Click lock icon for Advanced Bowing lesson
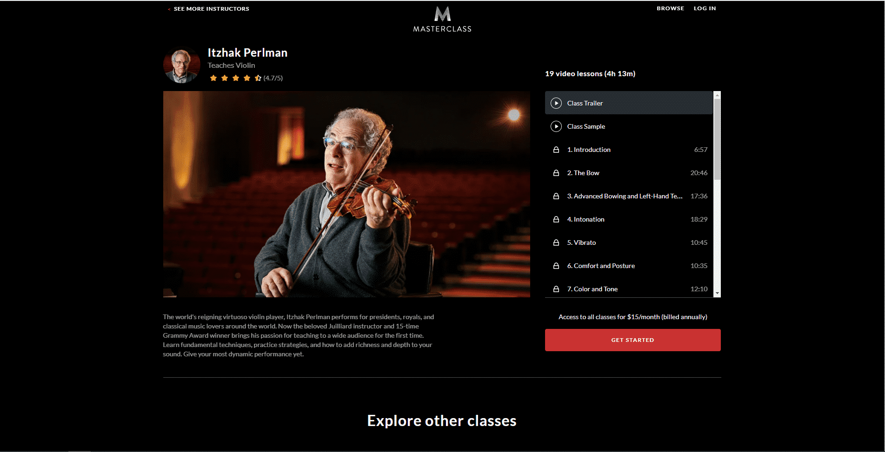Viewport: 885px width, 452px height. [x=556, y=196]
